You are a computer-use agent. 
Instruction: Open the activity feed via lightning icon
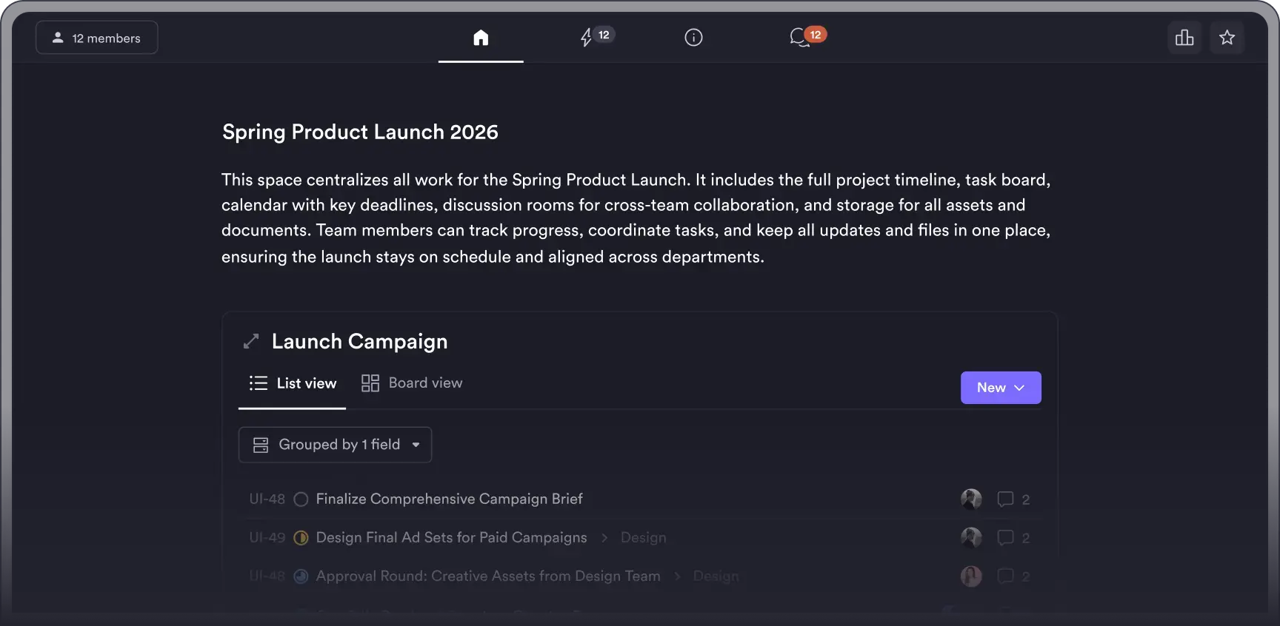point(587,37)
